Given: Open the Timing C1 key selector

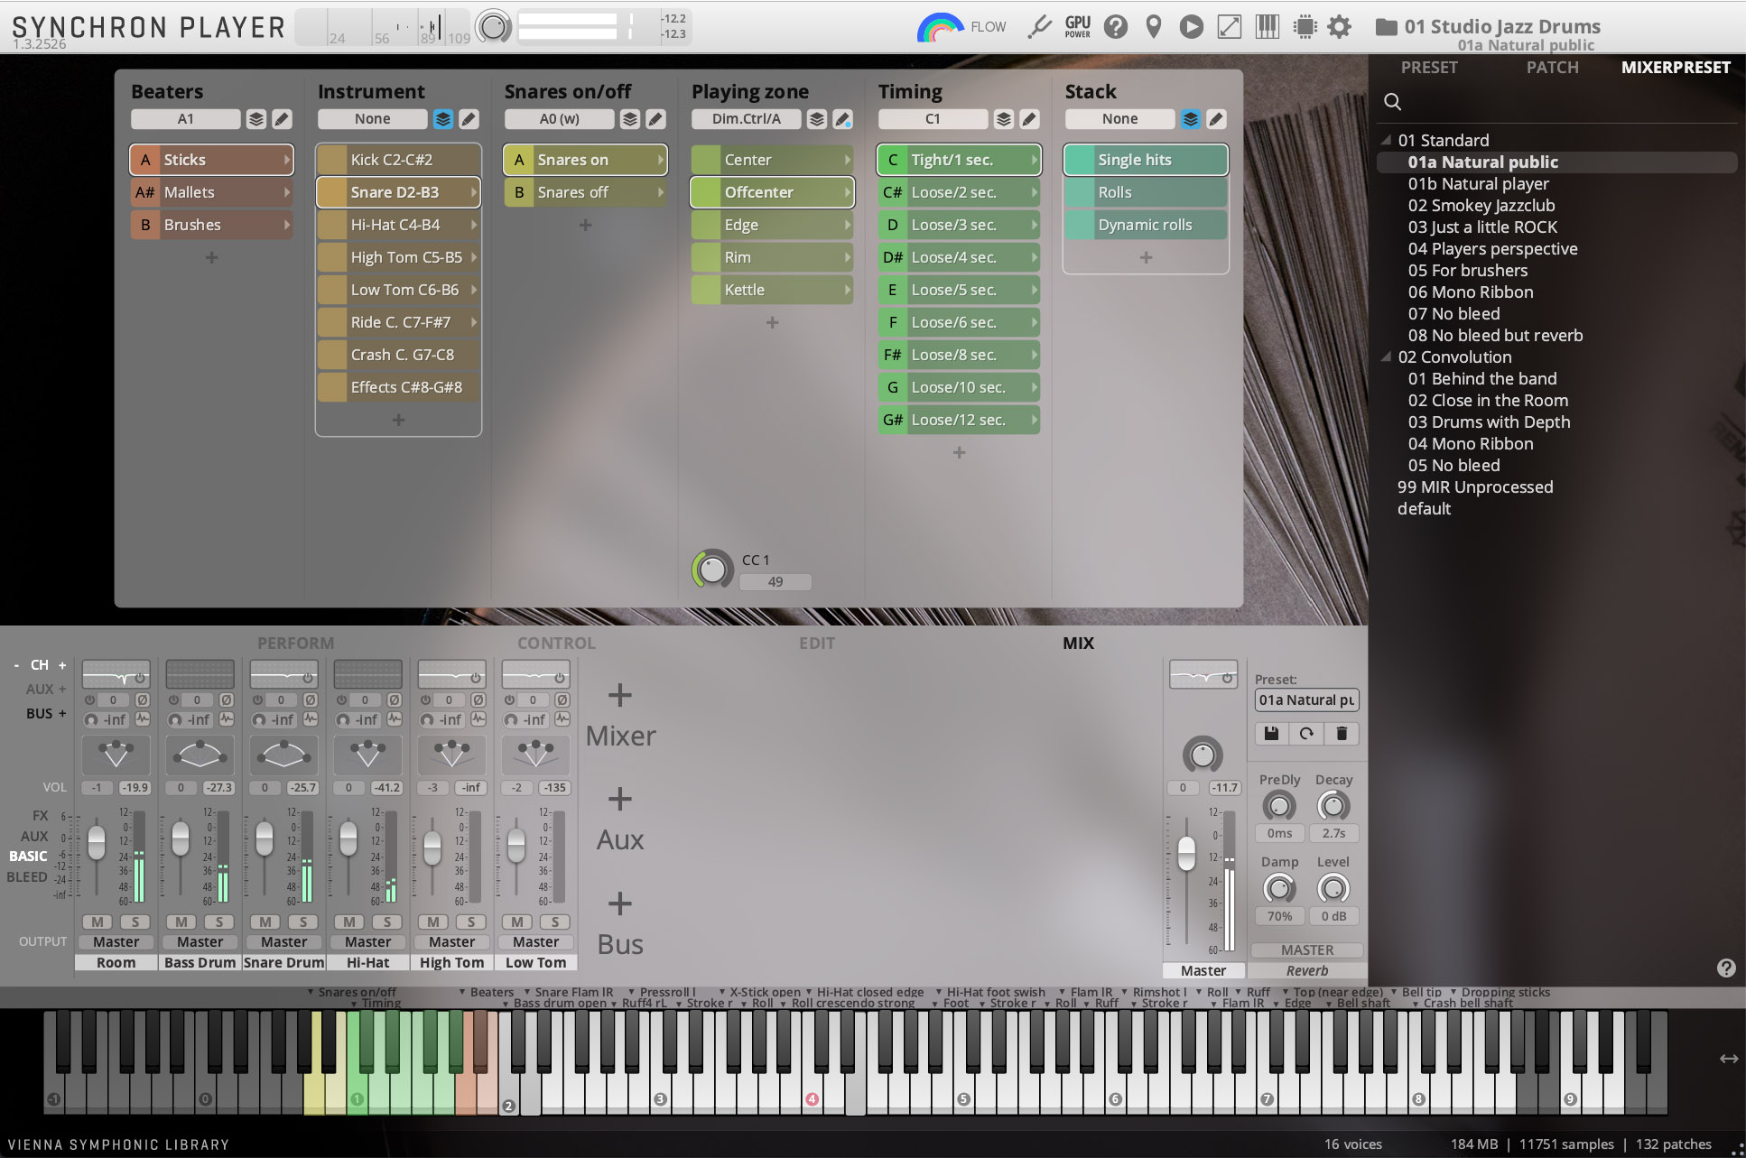Looking at the screenshot, I should pos(933,119).
